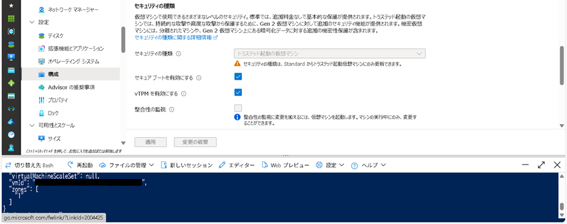Image resolution: width=567 pixels, height=224 pixels.
Task: Click the green diamond icon in left strip
Action: point(11,83)
